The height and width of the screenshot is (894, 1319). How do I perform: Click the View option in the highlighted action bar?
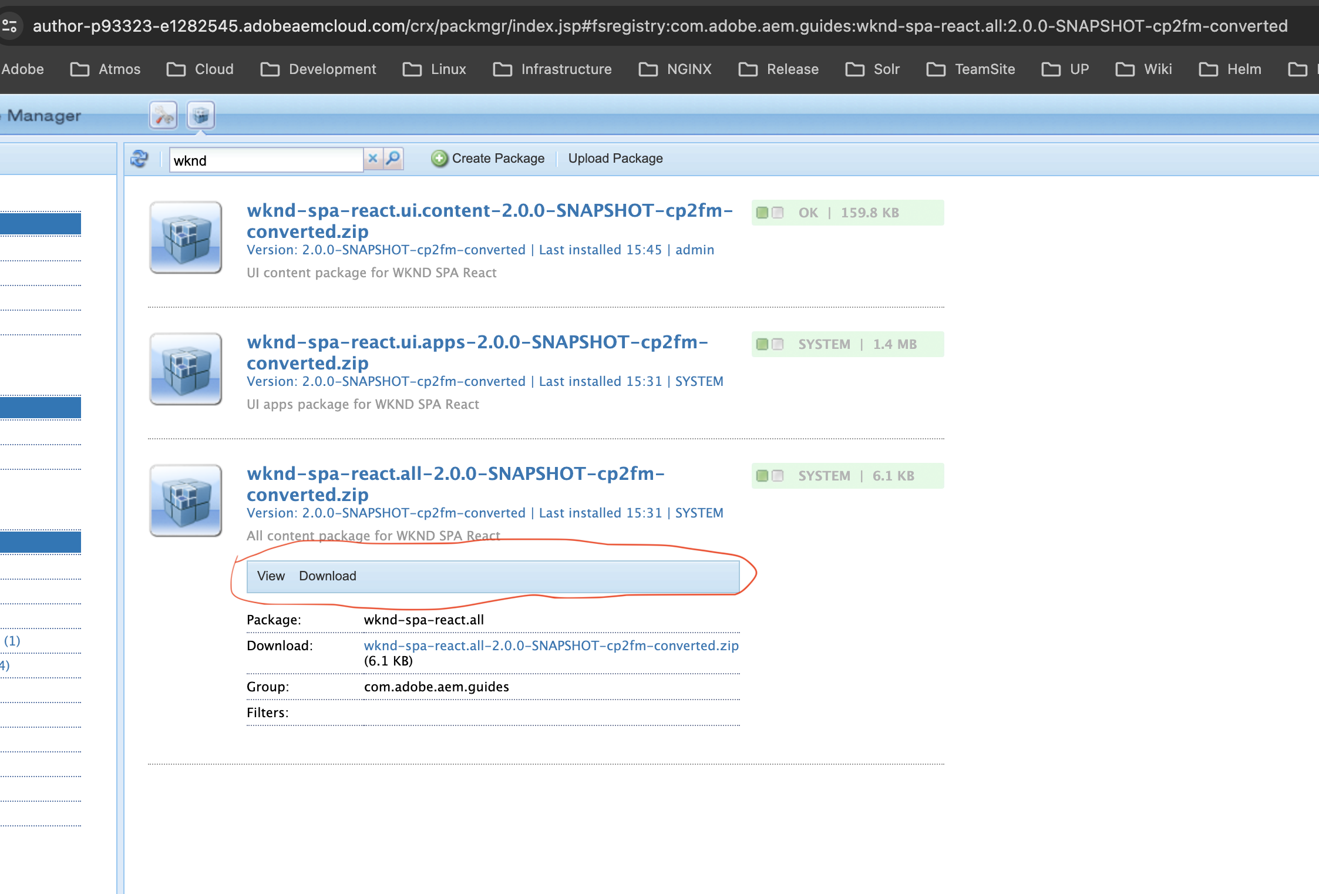[271, 576]
